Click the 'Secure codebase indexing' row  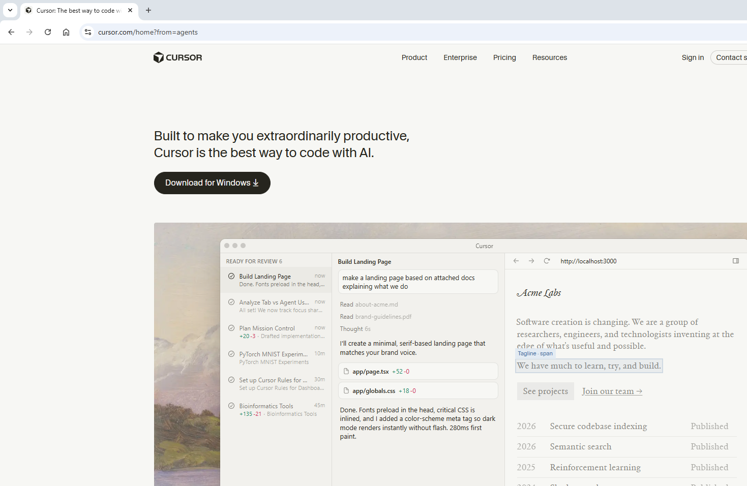point(626,427)
